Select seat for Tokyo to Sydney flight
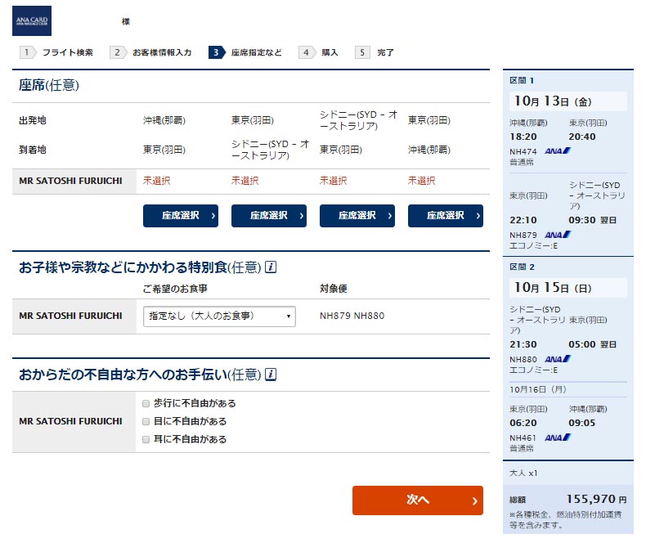The height and width of the screenshot is (543, 664). tap(268, 216)
